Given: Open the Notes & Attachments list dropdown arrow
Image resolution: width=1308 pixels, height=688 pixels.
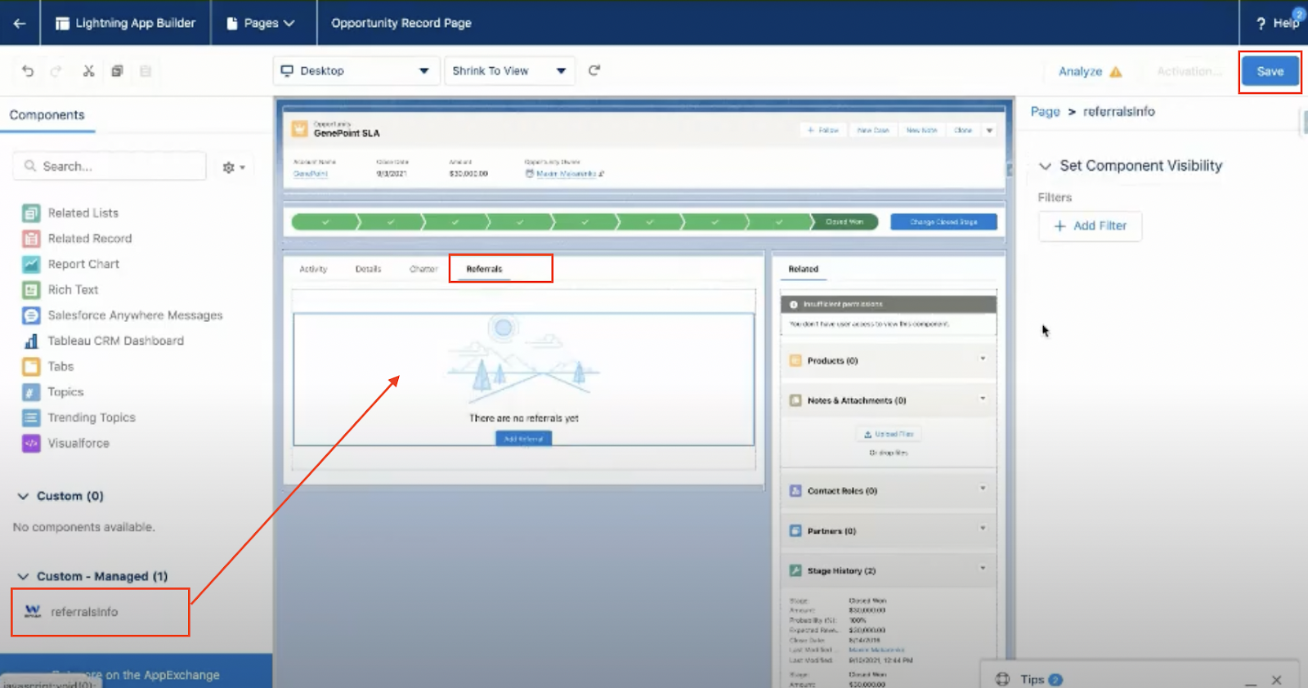Looking at the screenshot, I should click(x=983, y=399).
